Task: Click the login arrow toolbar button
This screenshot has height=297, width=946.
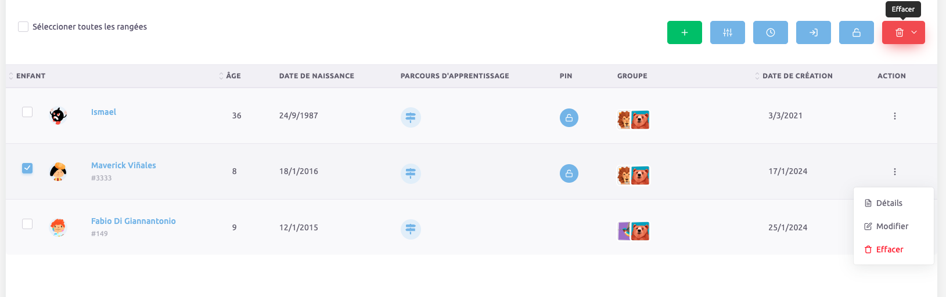Action: pos(813,32)
